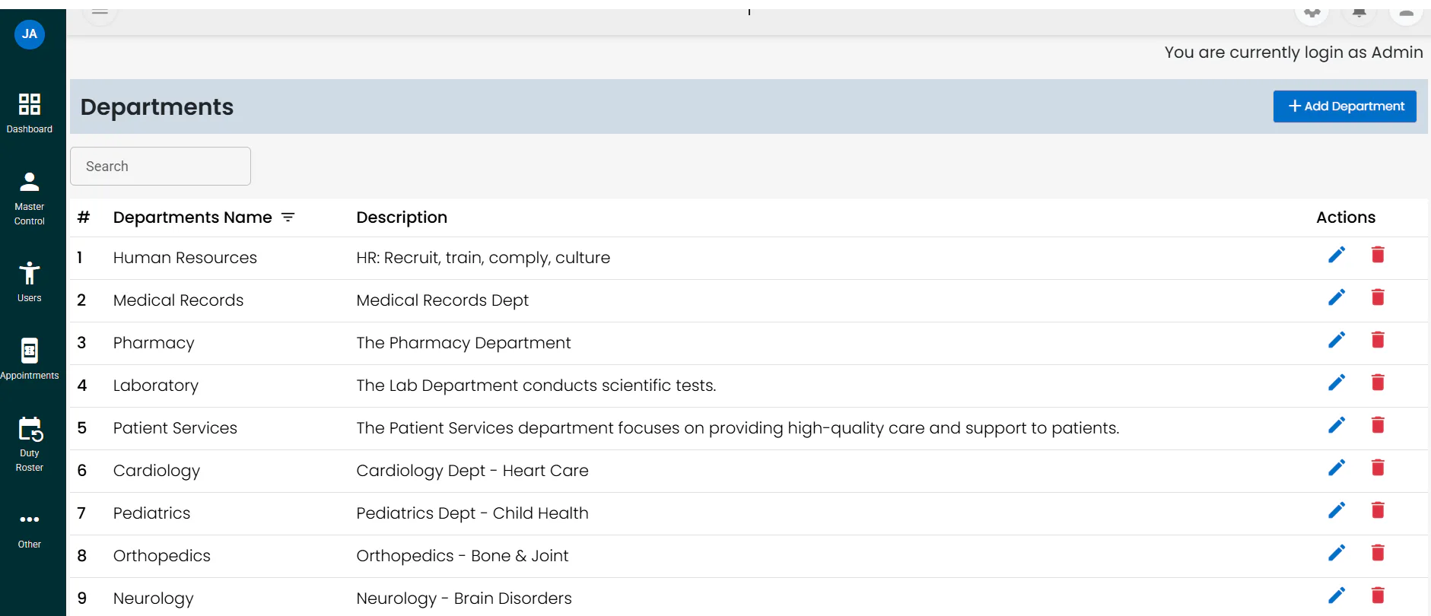Delete the Medical Records department

(1378, 297)
